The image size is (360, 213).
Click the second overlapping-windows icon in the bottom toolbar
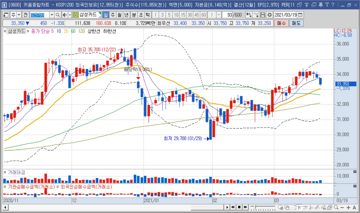point(287,207)
